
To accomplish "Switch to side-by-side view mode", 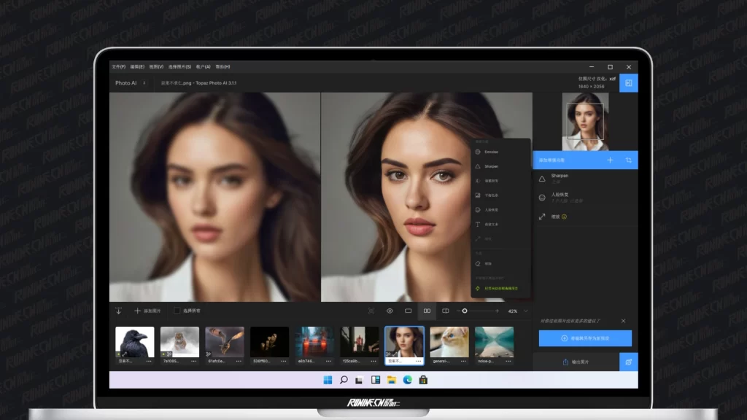I will point(427,311).
